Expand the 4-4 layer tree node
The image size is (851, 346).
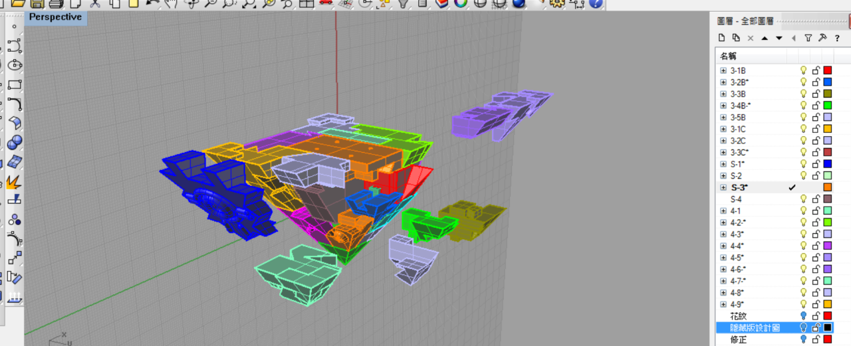(723, 246)
